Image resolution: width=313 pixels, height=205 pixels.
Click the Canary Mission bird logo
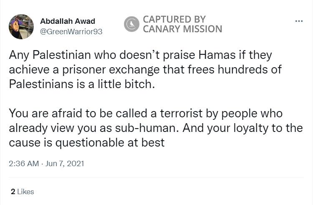[132, 24]
